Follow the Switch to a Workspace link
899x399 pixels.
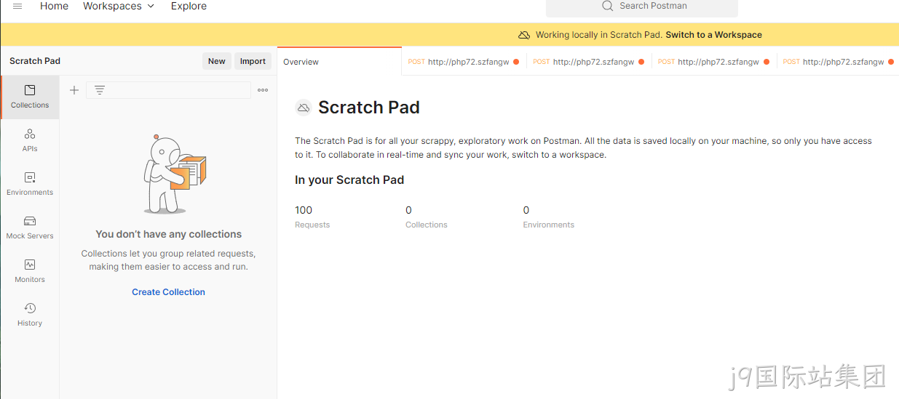(x=713, y=35)
